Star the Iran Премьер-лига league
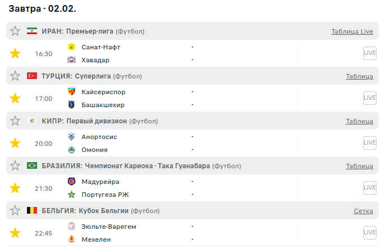385x249 pixels. point(15,31)
